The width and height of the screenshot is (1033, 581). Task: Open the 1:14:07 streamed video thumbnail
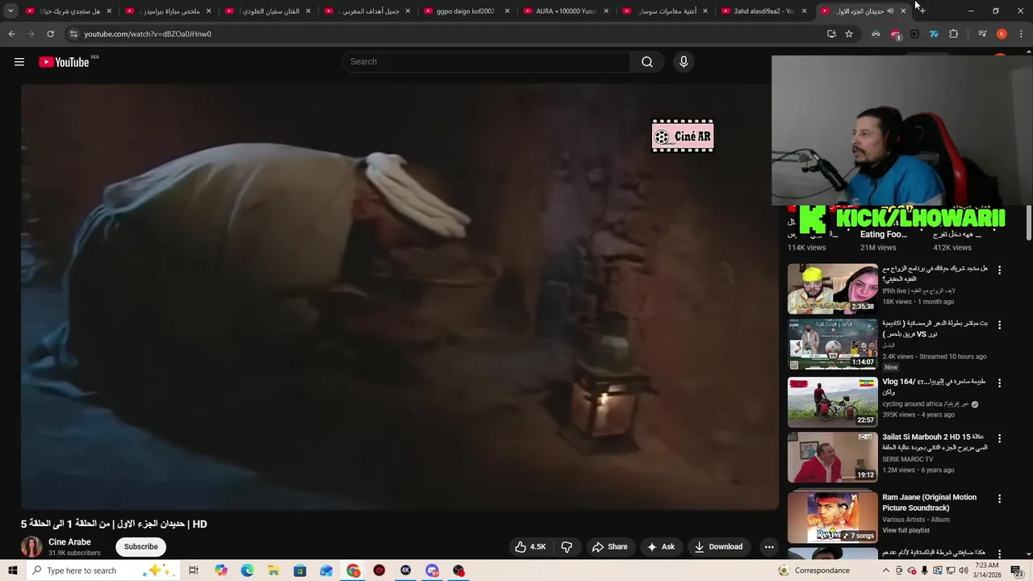pos(832,345)
